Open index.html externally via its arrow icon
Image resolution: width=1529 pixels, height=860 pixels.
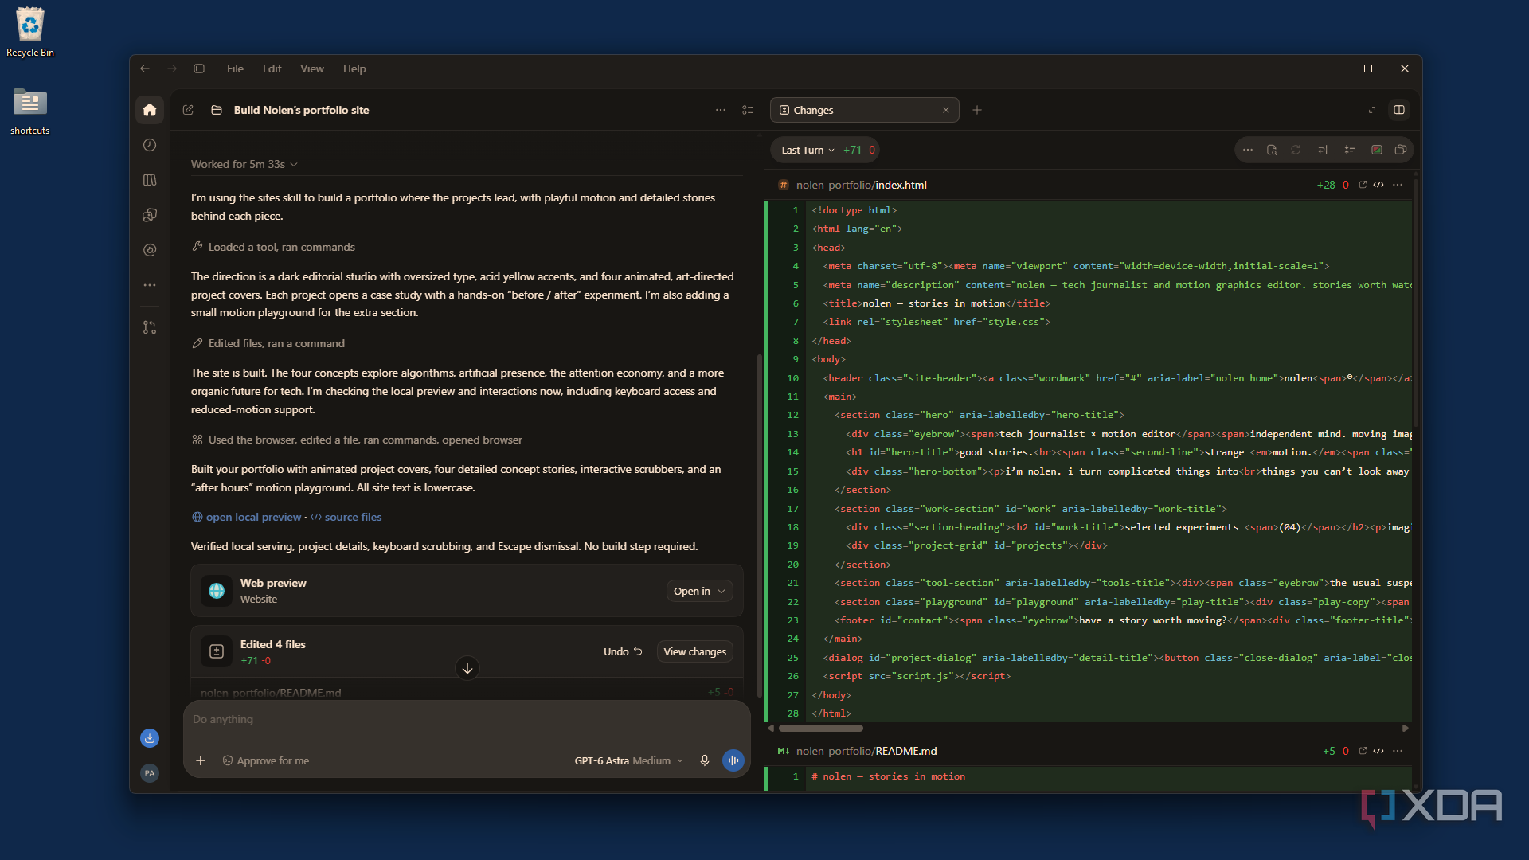(1363, 185)
